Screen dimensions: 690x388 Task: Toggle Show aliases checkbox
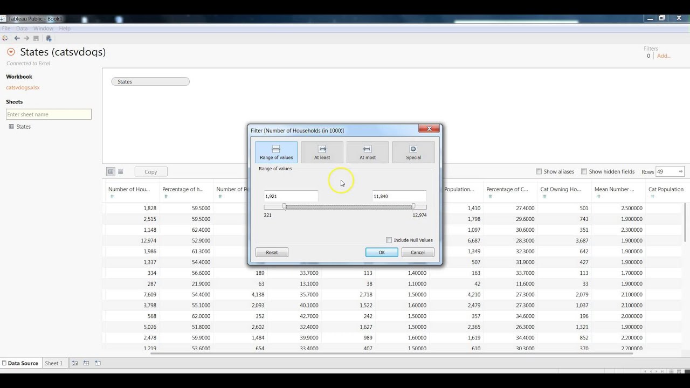[539, 171]
